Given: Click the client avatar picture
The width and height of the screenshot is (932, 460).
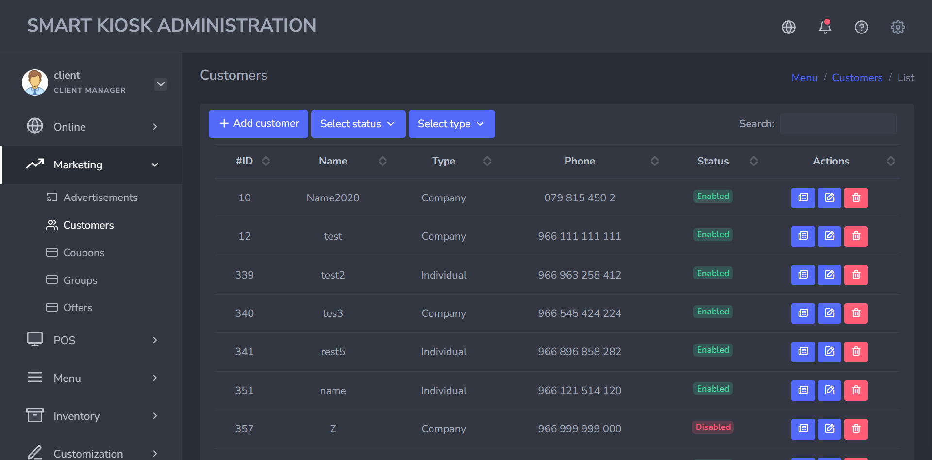Looking at the screenshot, I should click(35, 82).
